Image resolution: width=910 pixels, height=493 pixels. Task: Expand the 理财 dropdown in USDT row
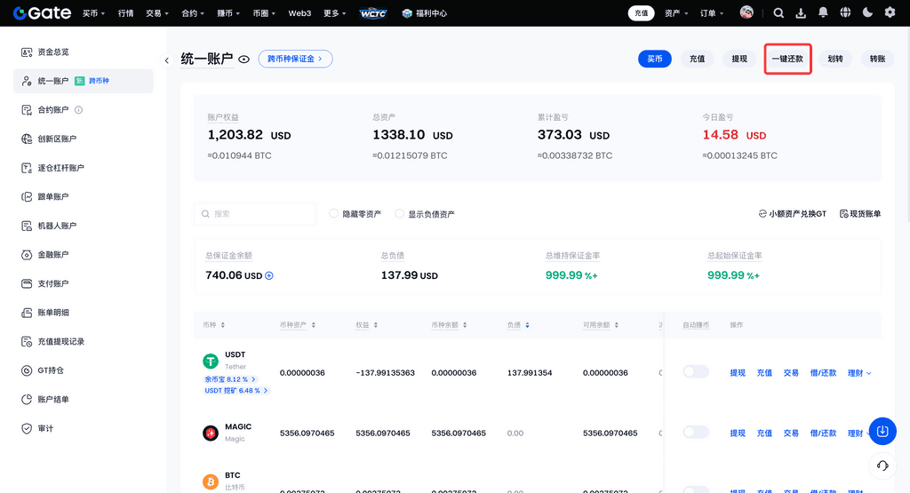859,373
